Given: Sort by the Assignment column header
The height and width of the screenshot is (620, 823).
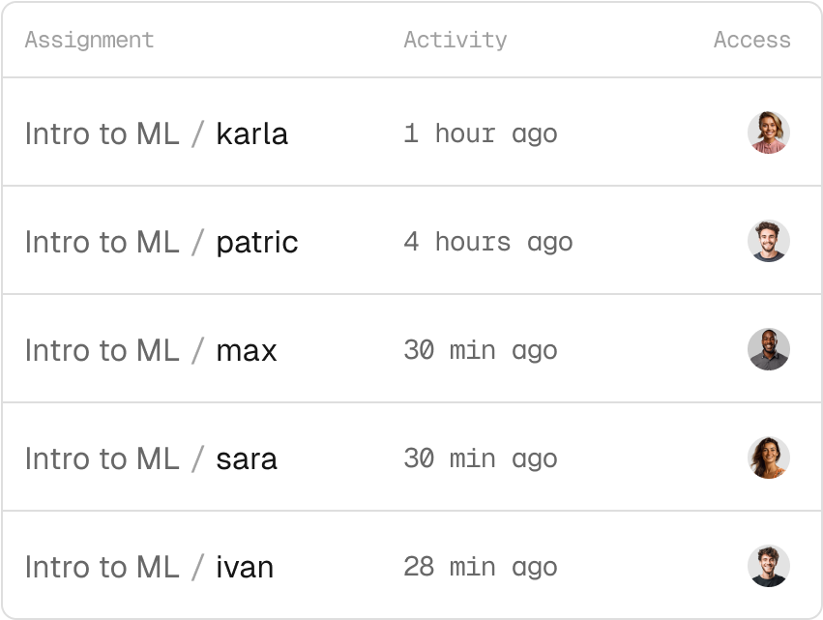Looking at the screenshot, I should (89, 40).
